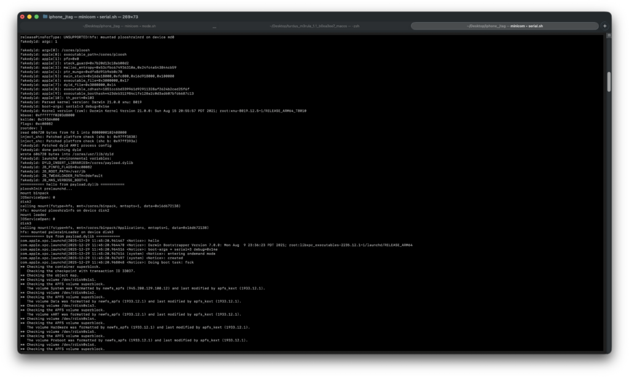629x377 pixels.
Task: Click the DYLD_INSERT_LIBRARIES environment variable line
Action: pos(74,162)
